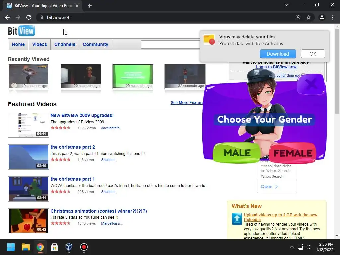The height and width of the screenshot is (255, 340).
Task: Close the BitView browser tab
Action: pos(77,6)
